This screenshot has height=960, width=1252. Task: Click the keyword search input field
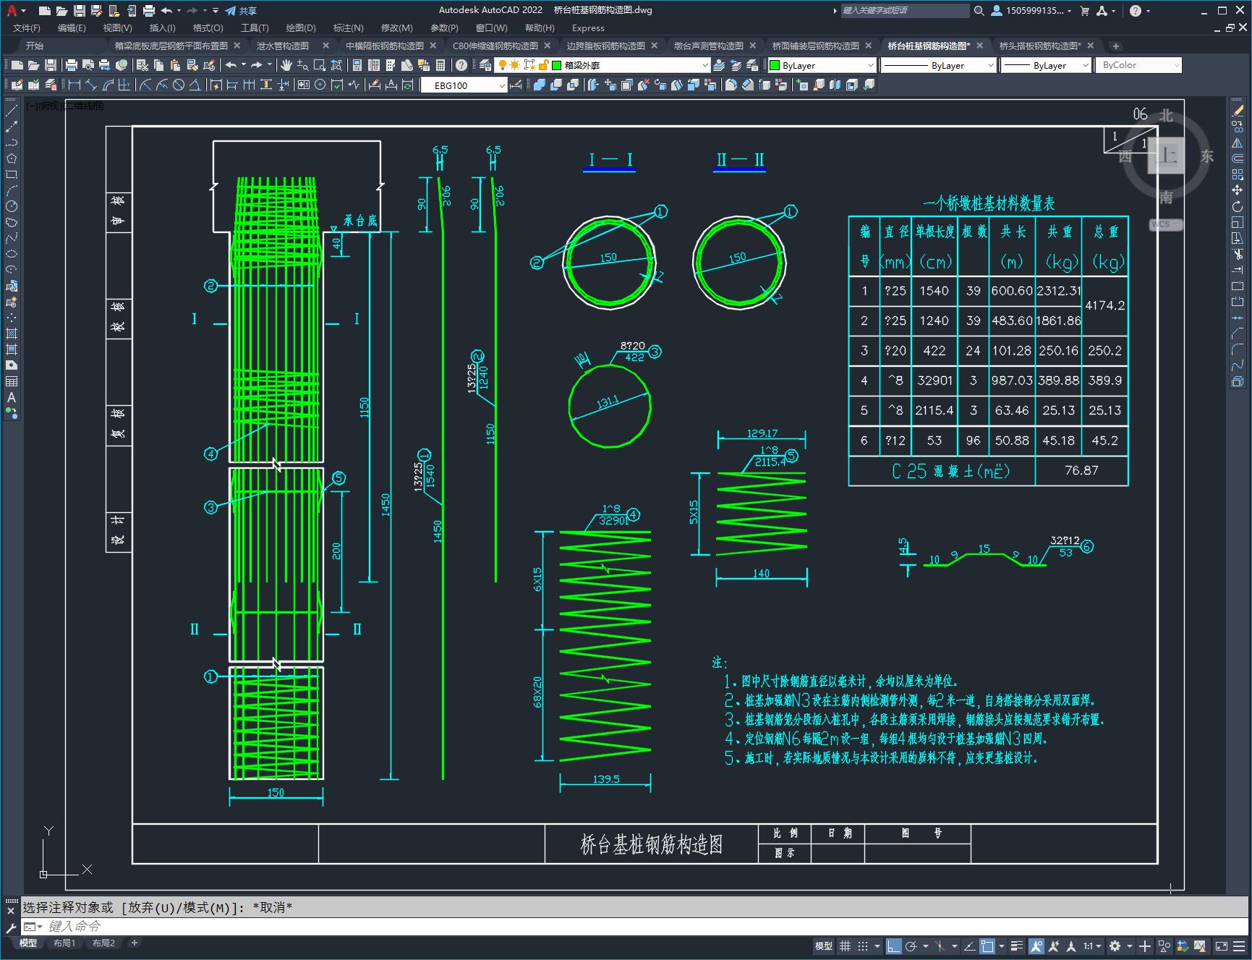(x=904, y=11)
